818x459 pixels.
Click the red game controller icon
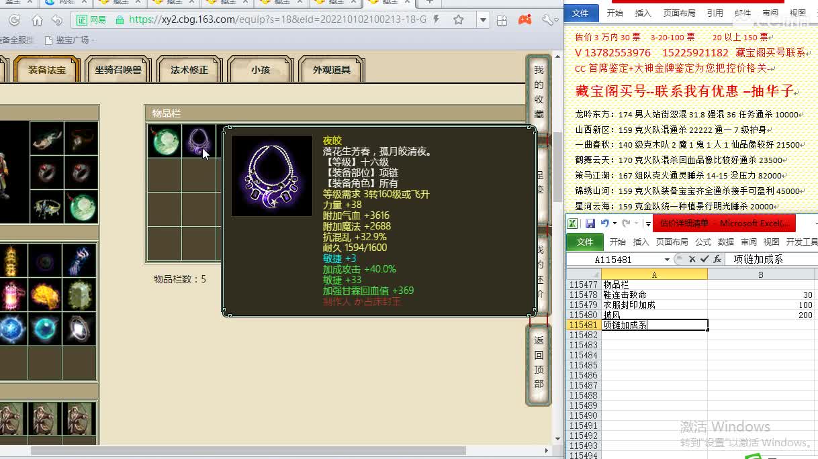click(525, 20)
